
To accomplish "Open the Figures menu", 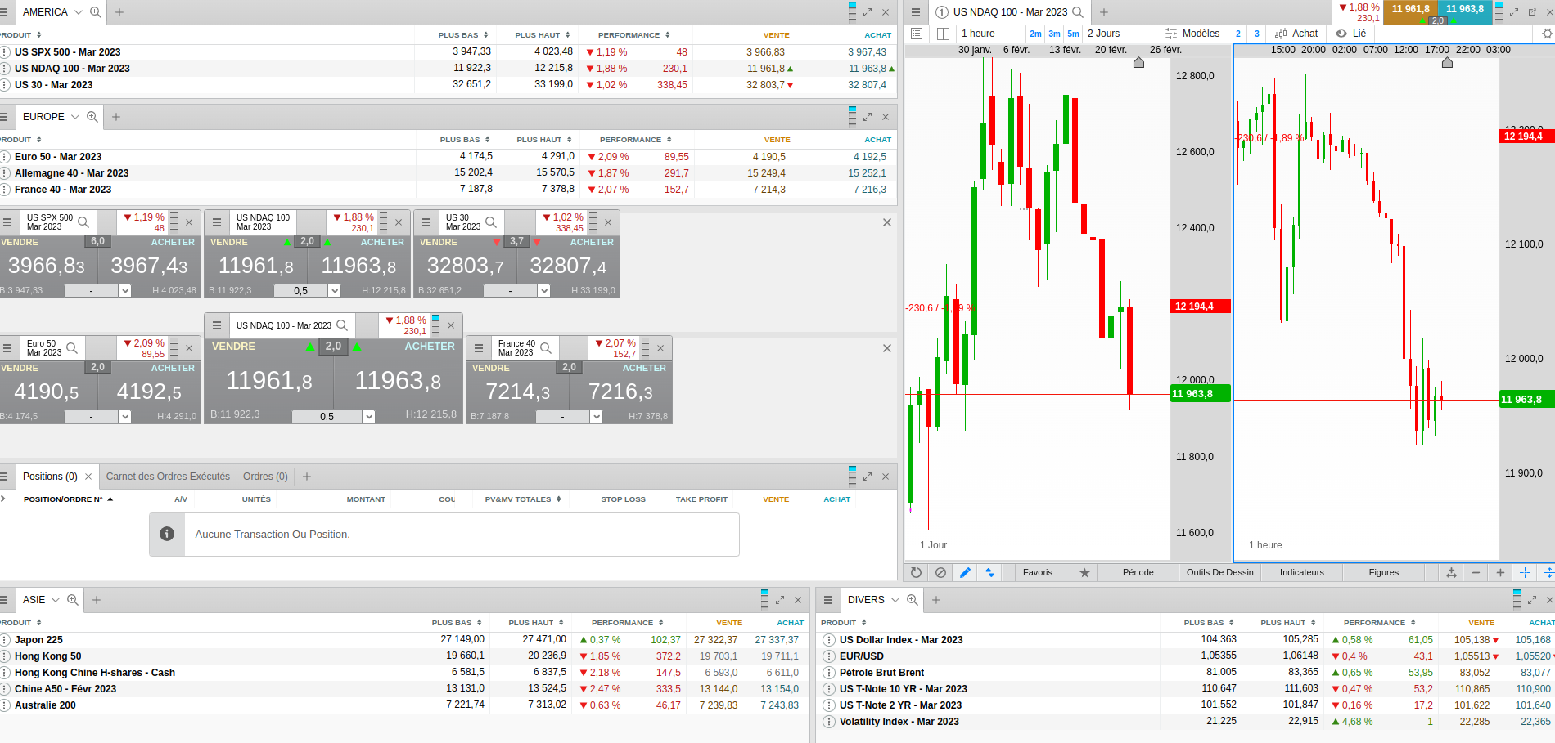I will [x=1383, y=573].
